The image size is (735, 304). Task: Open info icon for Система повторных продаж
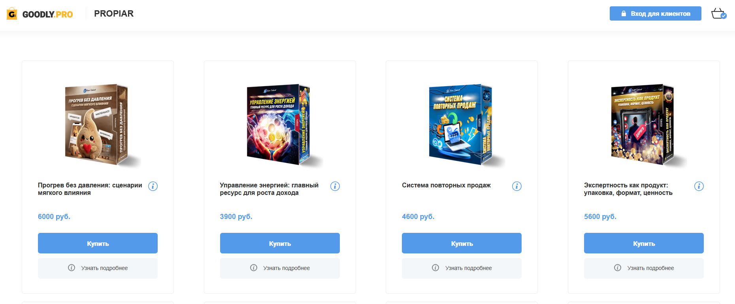click(x=517, y=186)
